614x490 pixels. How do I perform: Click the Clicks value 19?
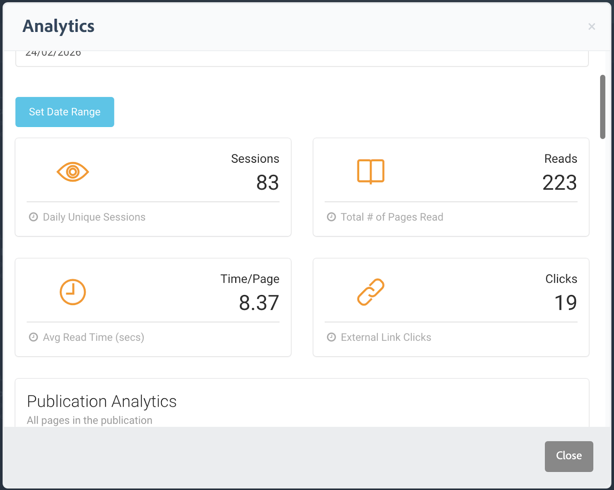(x=565, y=303)
